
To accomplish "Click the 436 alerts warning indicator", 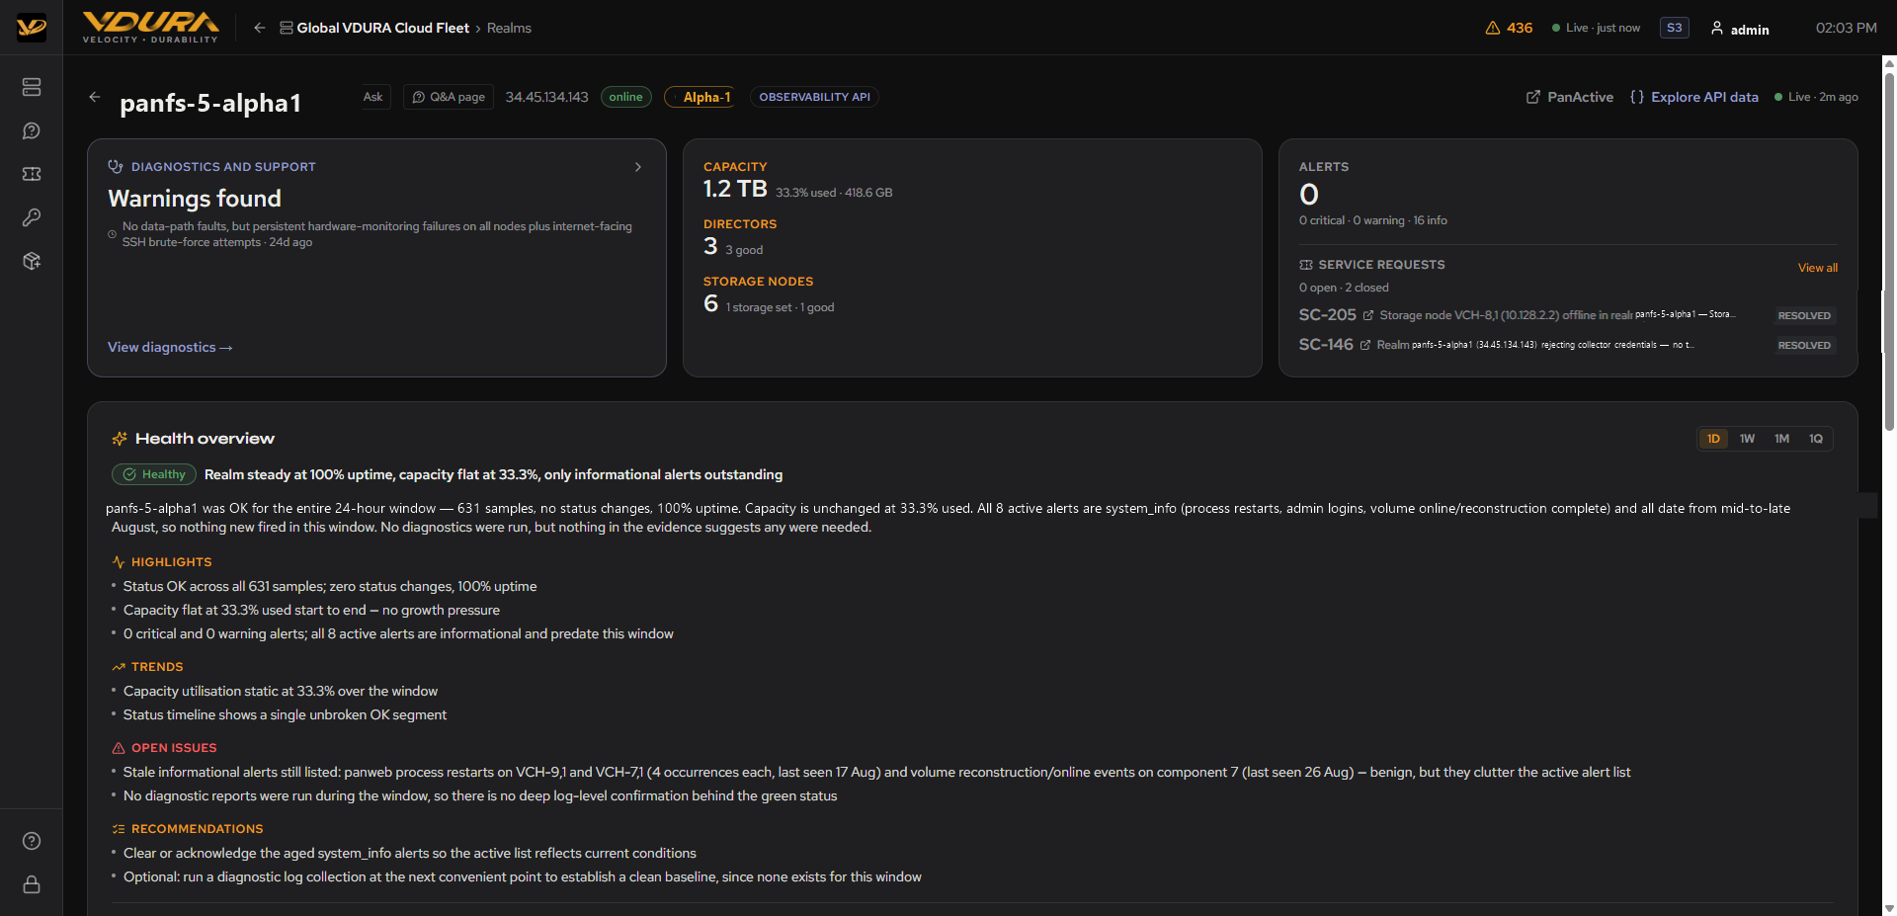I will [1509, 28].
